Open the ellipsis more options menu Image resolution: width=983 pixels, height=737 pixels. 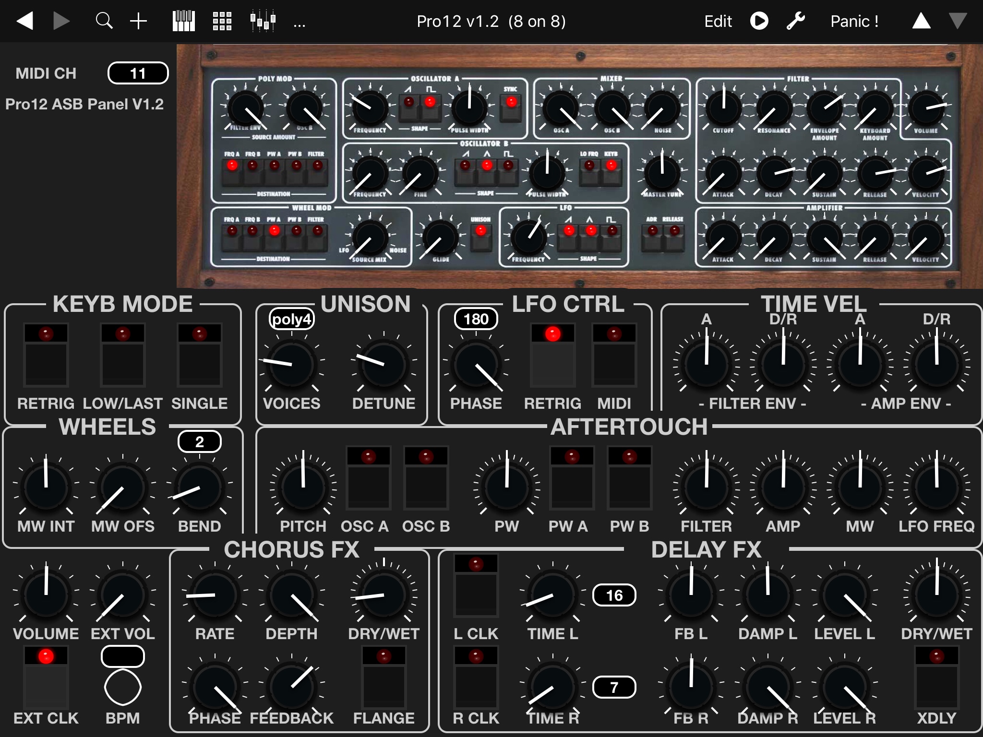pos(300,25)
